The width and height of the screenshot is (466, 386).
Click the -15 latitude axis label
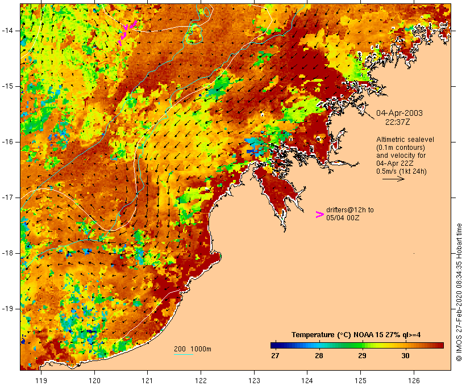click(7, 86)
